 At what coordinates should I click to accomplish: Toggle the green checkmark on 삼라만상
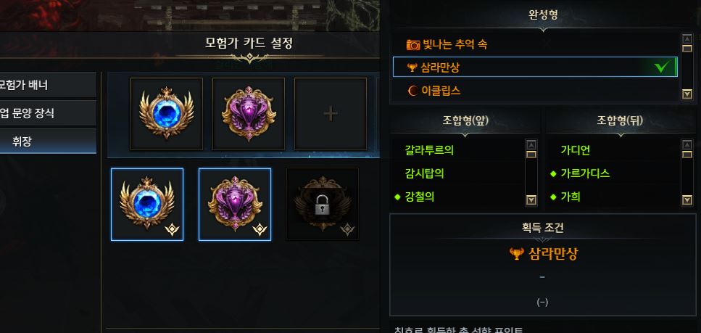tap(662, 67)
